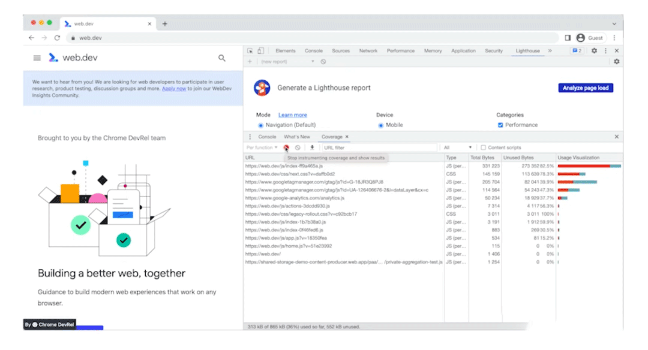Click the inspect element picker icon
648x350 pixels.
[250, 51]
